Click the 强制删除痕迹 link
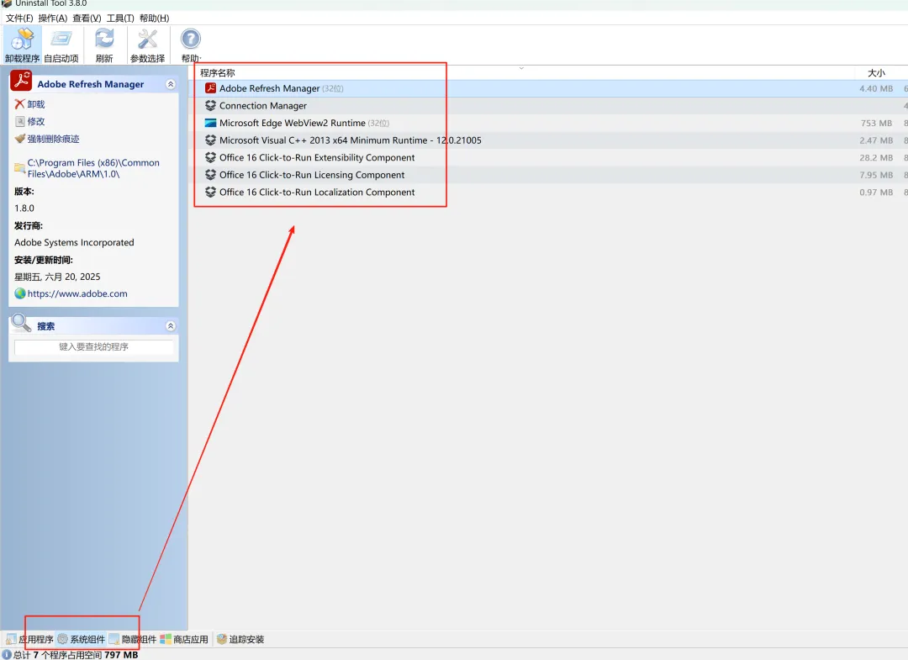The image size is (908, 660). pos(53,139)
